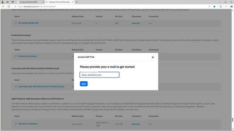Reload the page with refresh icon
This screenshot has width=234, height=131.
click(9, 6)
